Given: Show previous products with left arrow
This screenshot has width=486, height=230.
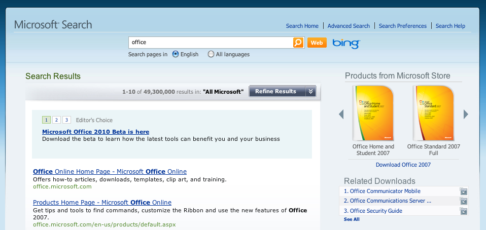Looking at the screenshot, I should 341,114.
